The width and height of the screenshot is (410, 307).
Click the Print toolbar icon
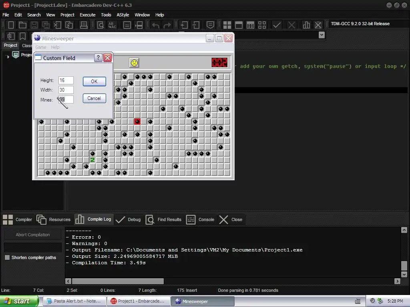point(84,25)
